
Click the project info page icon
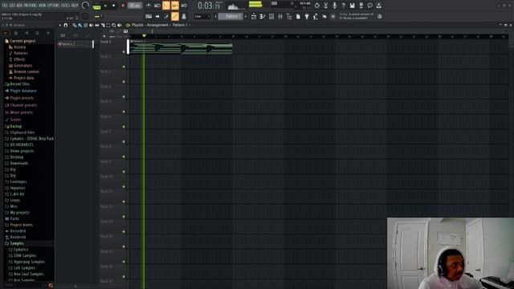298,16
